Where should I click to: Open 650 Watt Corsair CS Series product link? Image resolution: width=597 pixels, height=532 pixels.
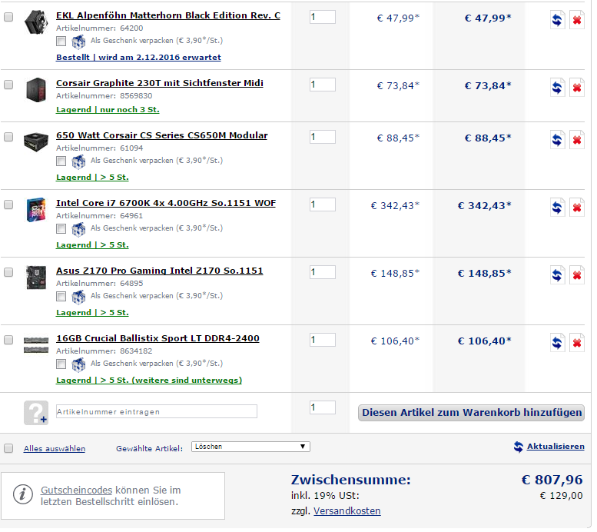click(162, 135)
